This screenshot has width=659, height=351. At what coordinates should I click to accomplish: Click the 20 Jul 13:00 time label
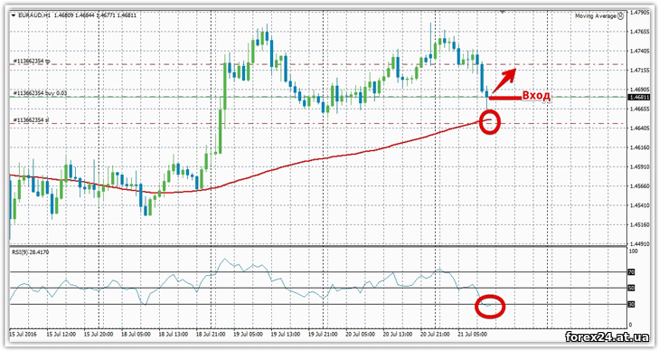click(x=398, y=334)
